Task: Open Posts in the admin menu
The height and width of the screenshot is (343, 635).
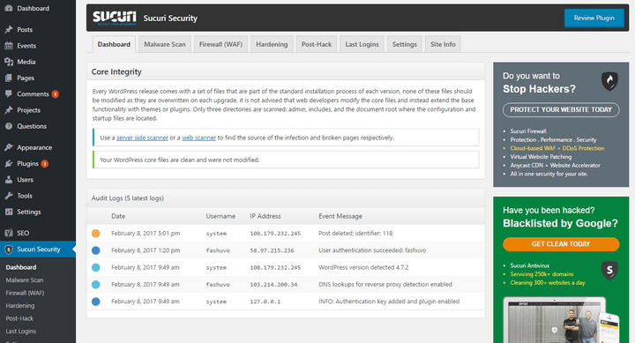Action: pyautogui.click(x=25, y=30)
